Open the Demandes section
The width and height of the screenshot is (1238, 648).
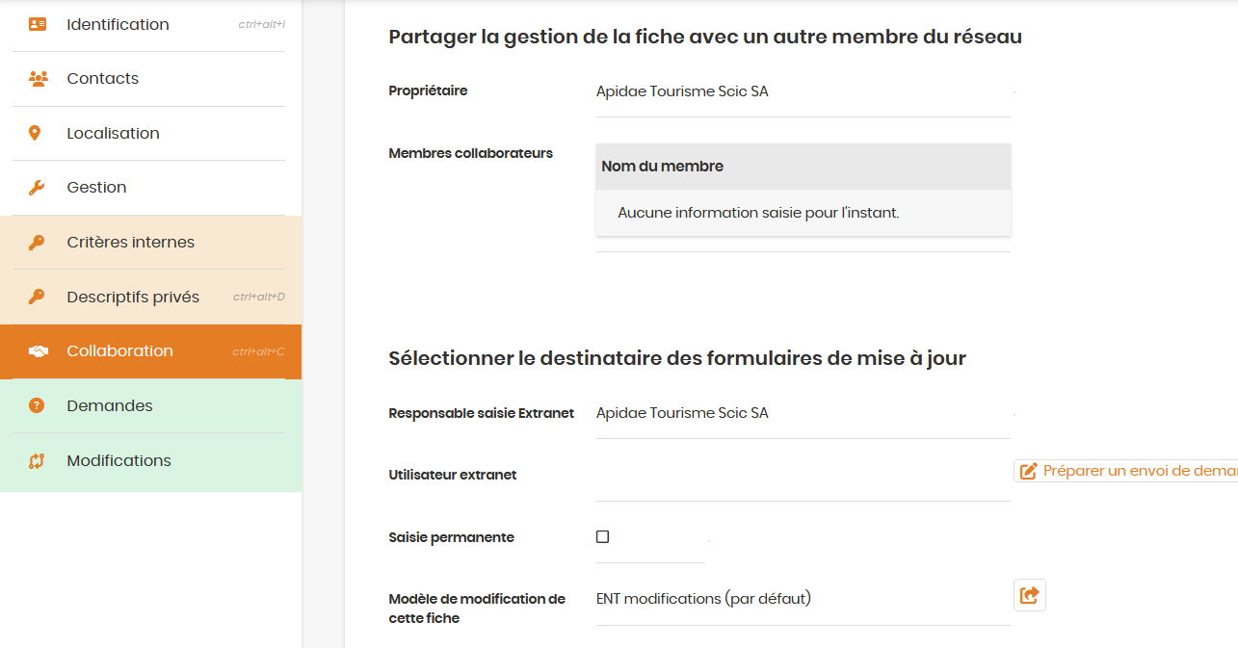click(x=151, y=406)
